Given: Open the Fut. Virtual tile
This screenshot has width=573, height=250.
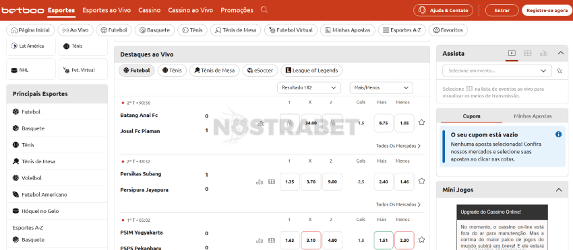Looking at the screenshot, I should [84, 69].
